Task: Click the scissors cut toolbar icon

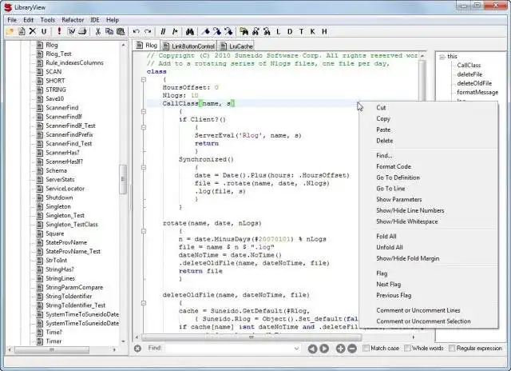Action: [97, 31]
